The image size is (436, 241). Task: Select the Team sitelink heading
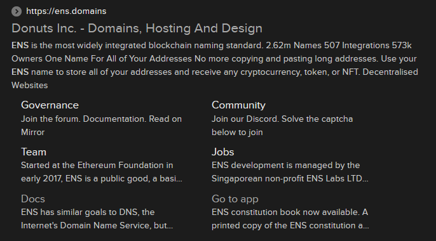[34, 152]
